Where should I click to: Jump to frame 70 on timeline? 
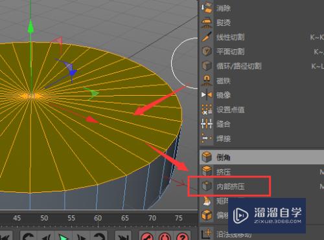click(x=152, y=218)
